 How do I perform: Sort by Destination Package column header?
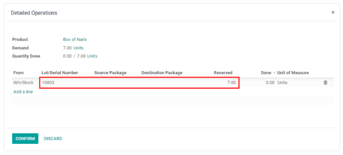coord(162,73)
